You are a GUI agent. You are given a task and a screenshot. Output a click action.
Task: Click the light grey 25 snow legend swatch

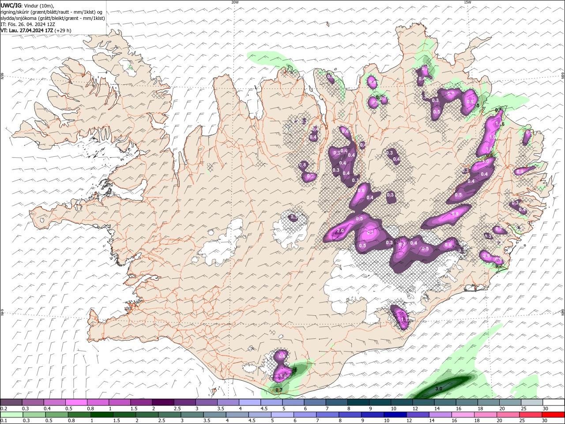531,402
